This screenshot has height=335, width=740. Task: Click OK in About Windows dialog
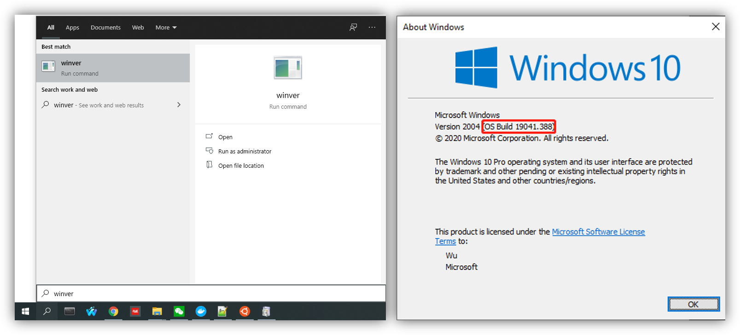tap(693, 304)
